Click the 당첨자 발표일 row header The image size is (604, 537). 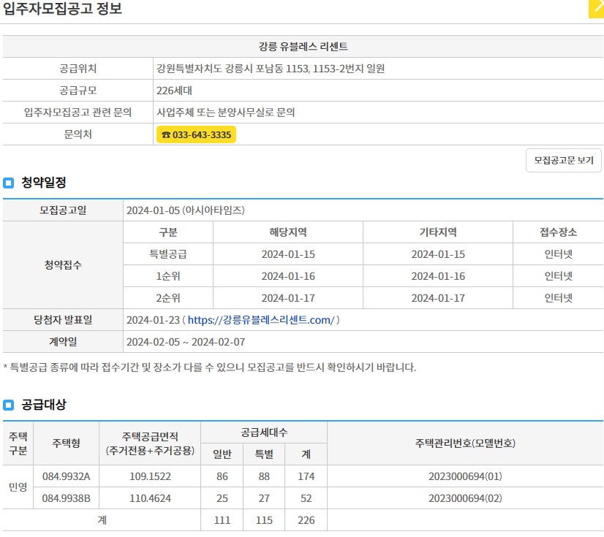click(x=63, y=320)
